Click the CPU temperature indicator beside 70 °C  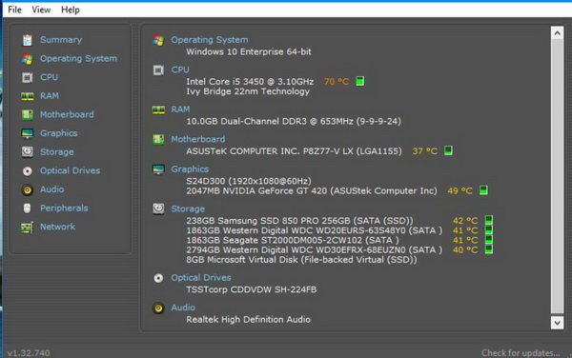tap(360, 81)
